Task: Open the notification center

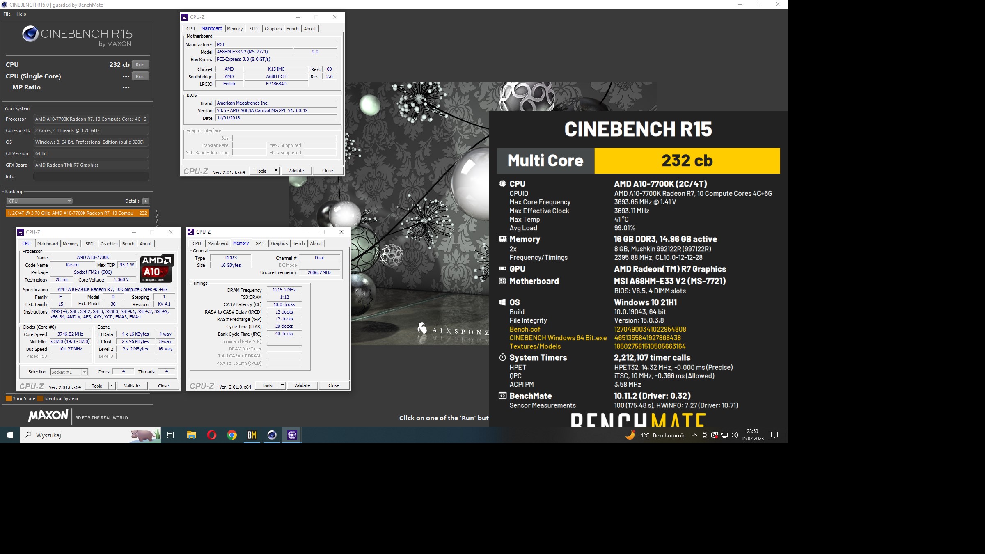Action: pyautogui.click(x=774, y=435)
